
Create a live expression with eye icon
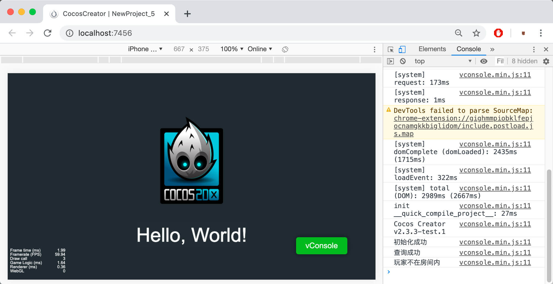tap(484, 61)
